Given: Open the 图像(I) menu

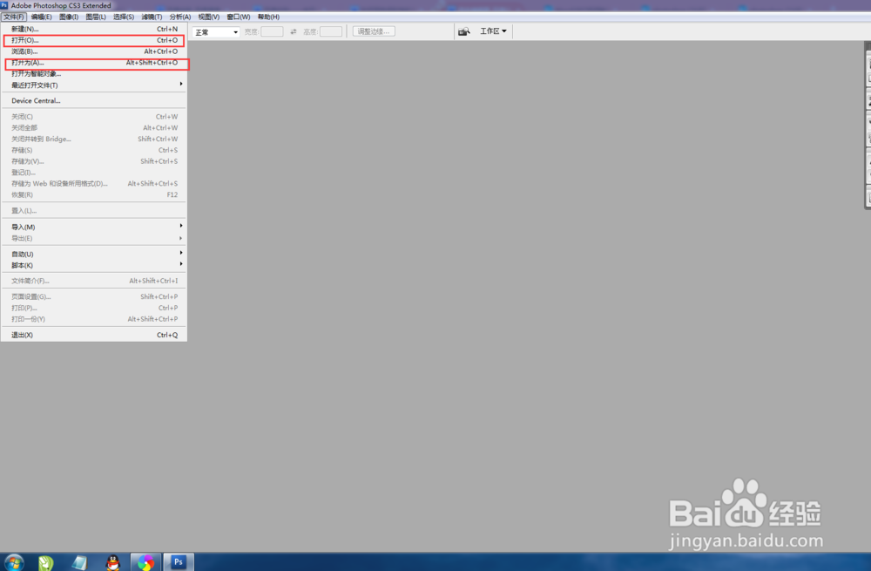Looking at the screenshot, I should point(69,17).
